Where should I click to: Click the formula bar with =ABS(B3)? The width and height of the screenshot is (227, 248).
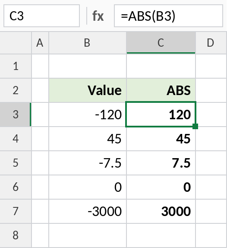(168, 16)
